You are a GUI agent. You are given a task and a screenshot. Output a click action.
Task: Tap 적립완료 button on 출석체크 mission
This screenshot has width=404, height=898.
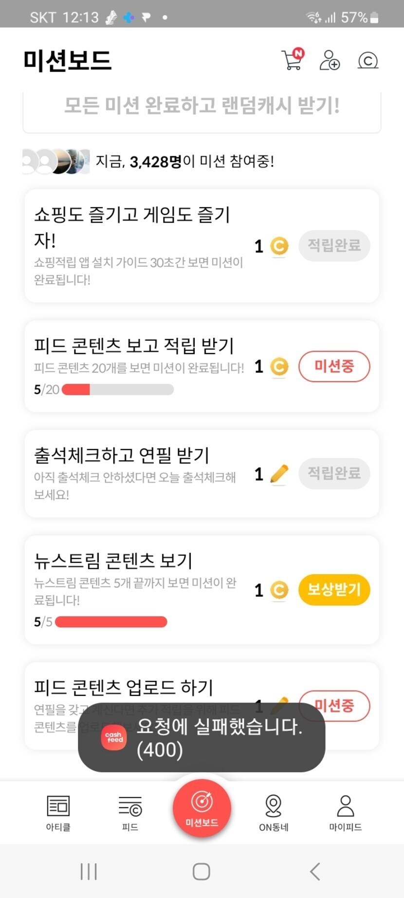click(334, 473)
